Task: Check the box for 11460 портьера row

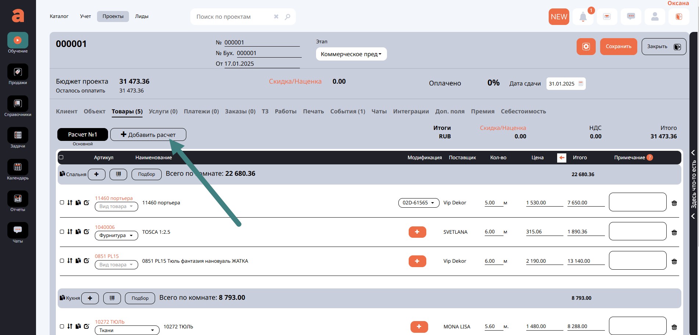Action: coord(62,203)
